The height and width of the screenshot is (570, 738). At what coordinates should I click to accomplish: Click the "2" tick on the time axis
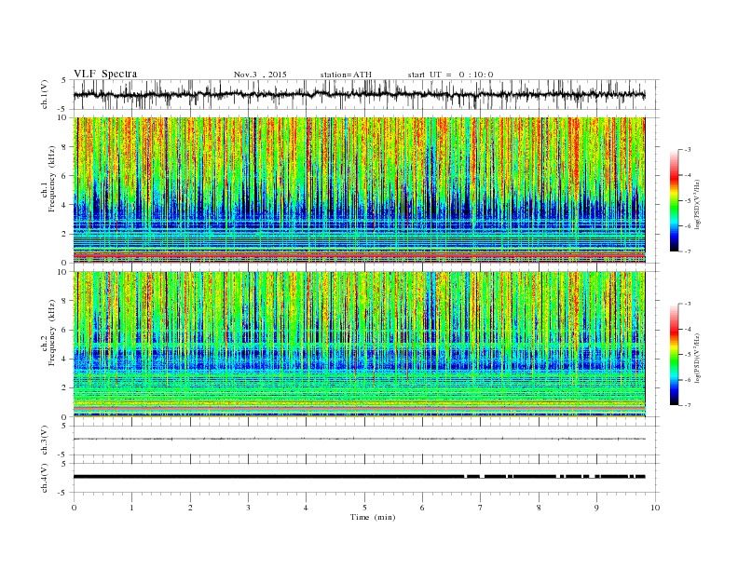[x=190, y=508]
